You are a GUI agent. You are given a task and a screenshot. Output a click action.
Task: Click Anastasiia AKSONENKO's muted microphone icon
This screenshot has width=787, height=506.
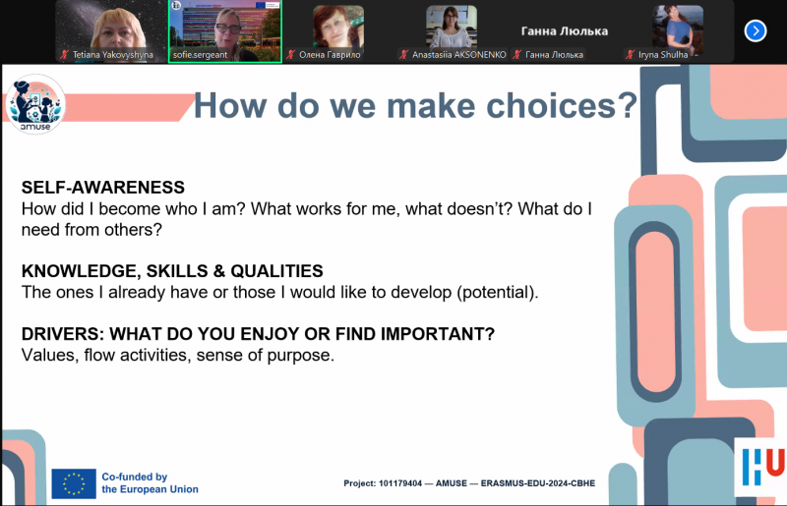404,55
